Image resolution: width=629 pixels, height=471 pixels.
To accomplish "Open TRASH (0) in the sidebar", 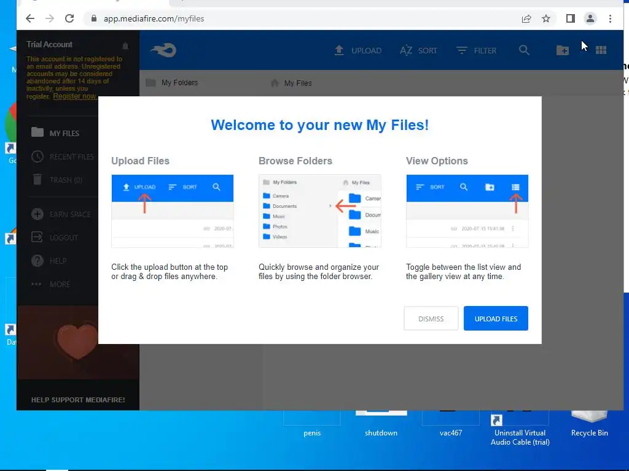I will (57, 180).
